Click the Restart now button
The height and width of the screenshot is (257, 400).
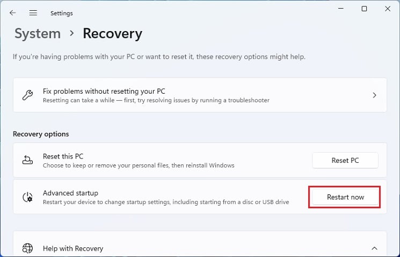point(345,197)
